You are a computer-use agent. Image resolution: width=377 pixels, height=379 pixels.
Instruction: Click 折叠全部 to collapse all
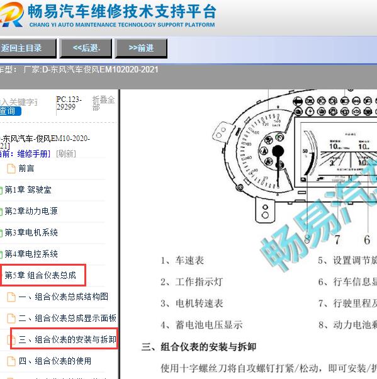tap(103, 103)
